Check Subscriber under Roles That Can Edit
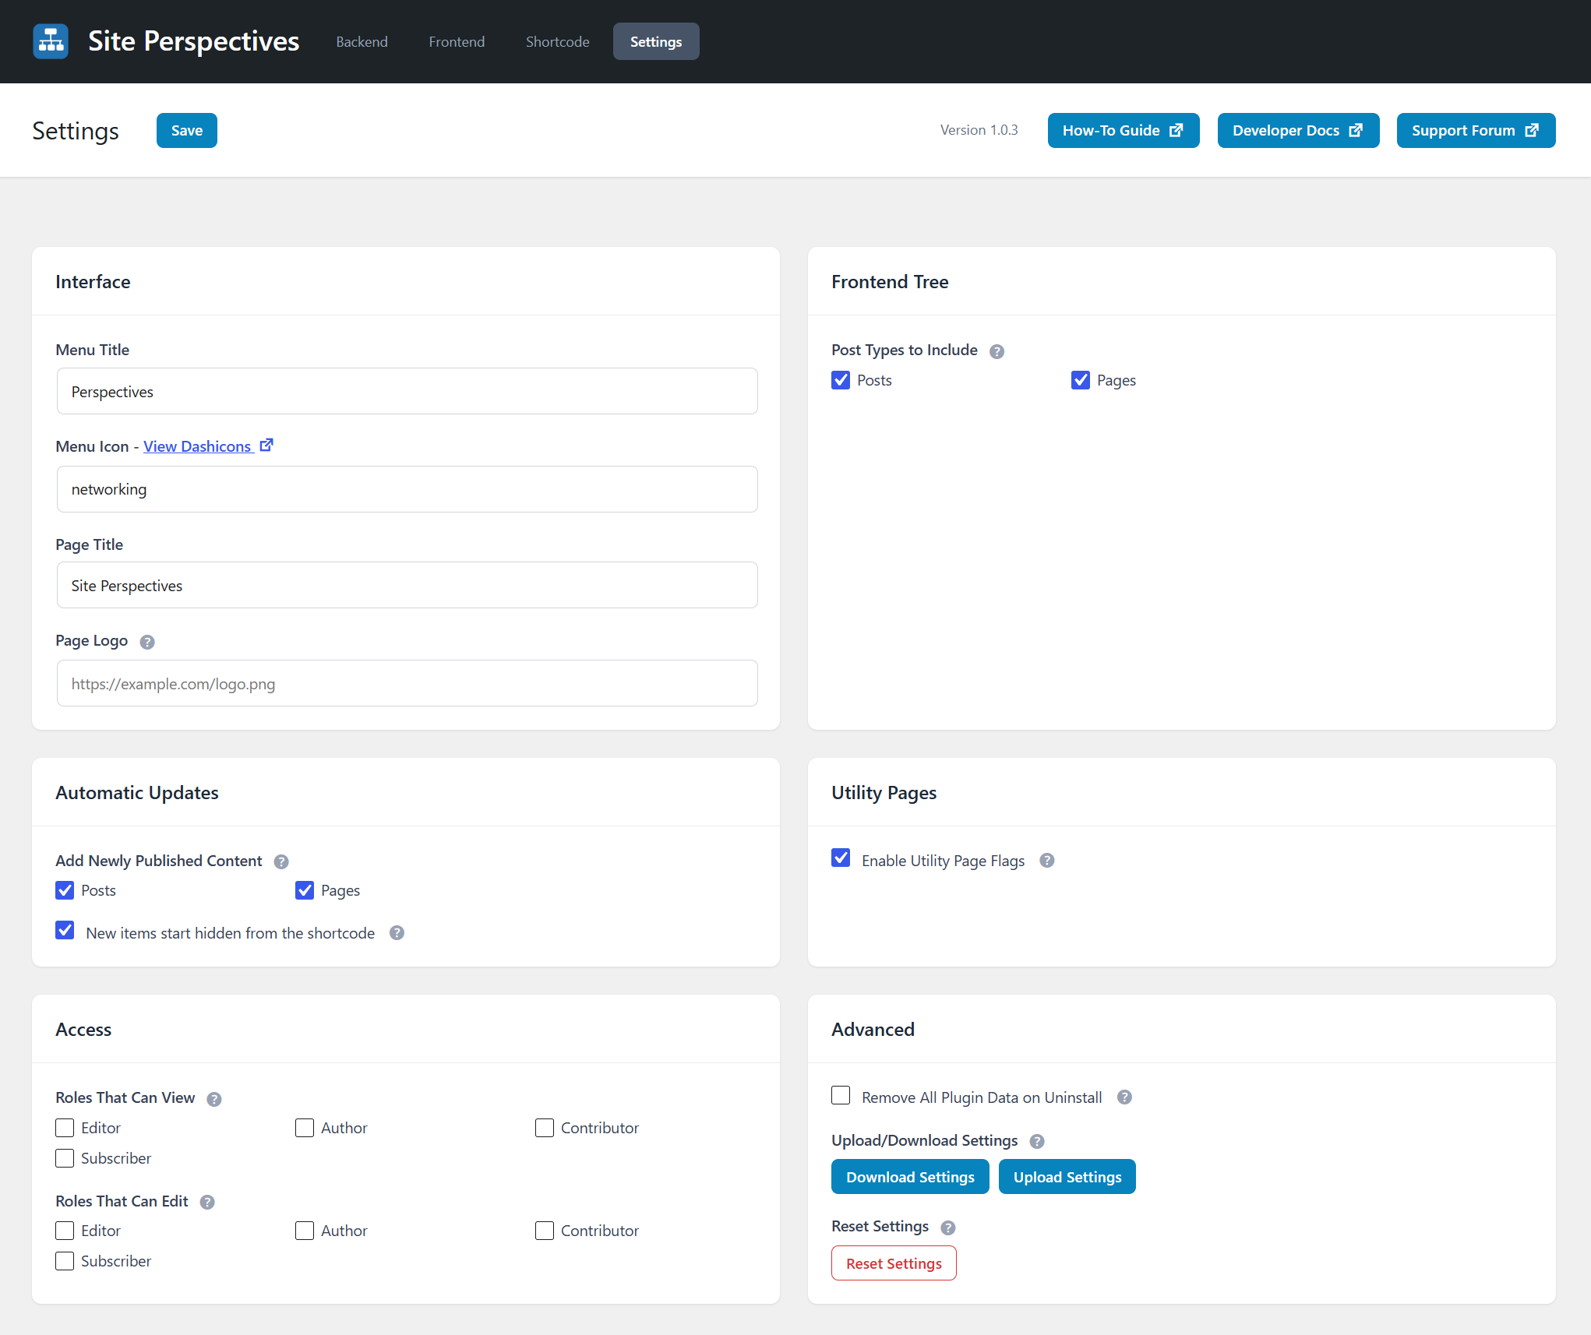The height and width of the screenshot is (1335, 1591). [65, 1261]
